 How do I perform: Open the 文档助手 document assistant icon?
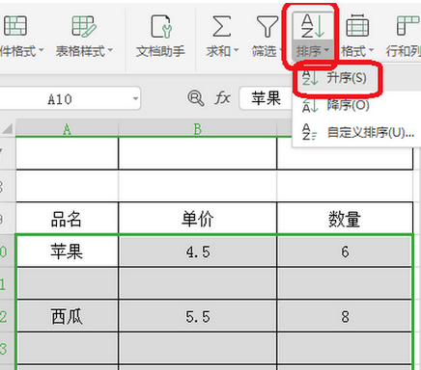[161, 26]
